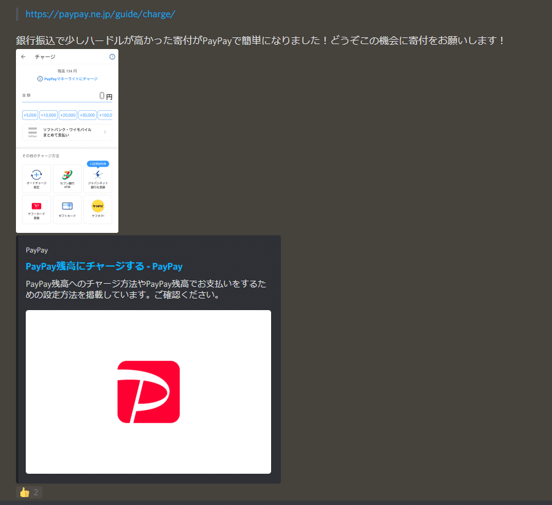Open the paypay.ne.jp/guide/charge link
Viewport: 552px width, 505px height.
(102, 13)
